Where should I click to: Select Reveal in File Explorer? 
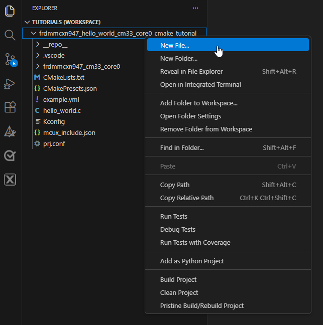pyautogui.click(x=228, y=72)
